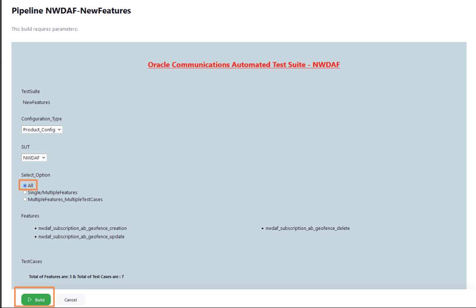476x308 pixels.
Task: Click the dropdown arrow beside NWDAF
Action: [43, 157]
